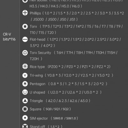Click the SIM ejector circle icon
The height and width of the screenshot is (128, 128).
(25, 118)
